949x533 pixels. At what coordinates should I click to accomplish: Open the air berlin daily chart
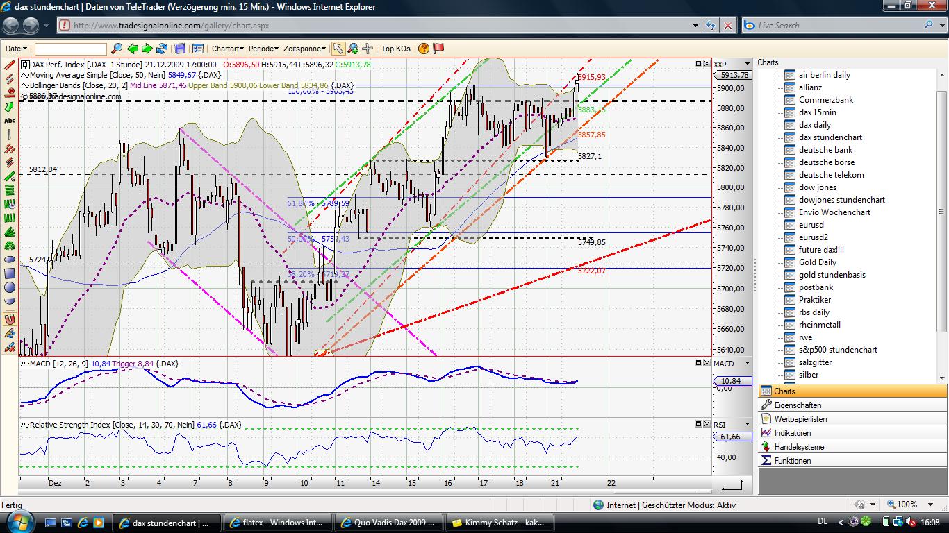tap(824, 75)
